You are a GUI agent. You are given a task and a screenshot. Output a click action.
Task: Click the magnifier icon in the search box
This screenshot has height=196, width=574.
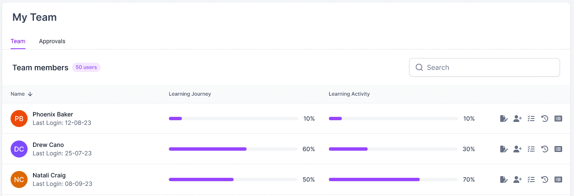tap(419, 67)
